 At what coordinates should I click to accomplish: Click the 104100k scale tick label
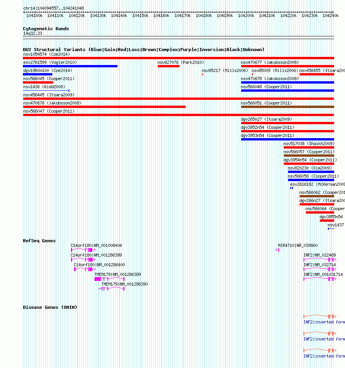pyautogui.click(x=34, y=16)
